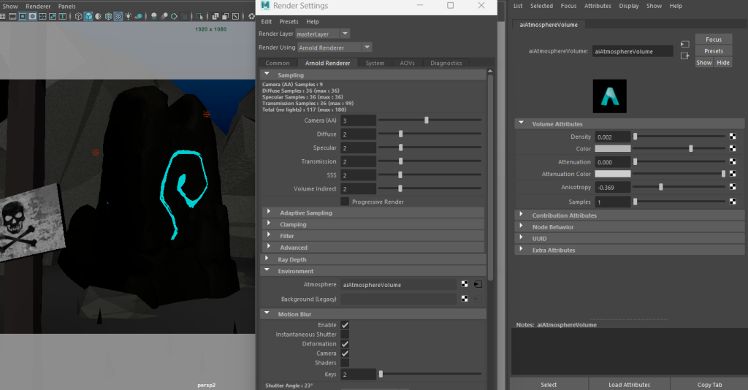748x390 pixels.
Task: Open the node connected to Atmosphere
Action: pos(478,284)
